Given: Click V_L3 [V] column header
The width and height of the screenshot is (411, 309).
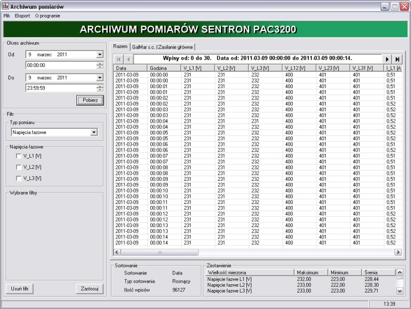Looking at the screenshot, I should 265,68.
